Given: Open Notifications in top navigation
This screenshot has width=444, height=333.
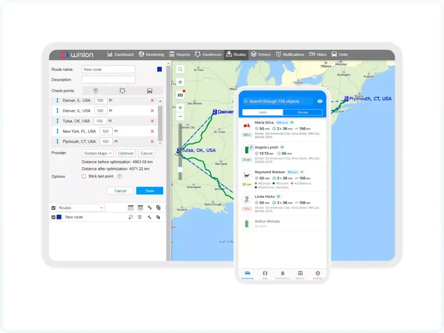Looking at the screenshot, I should (290, 54).
